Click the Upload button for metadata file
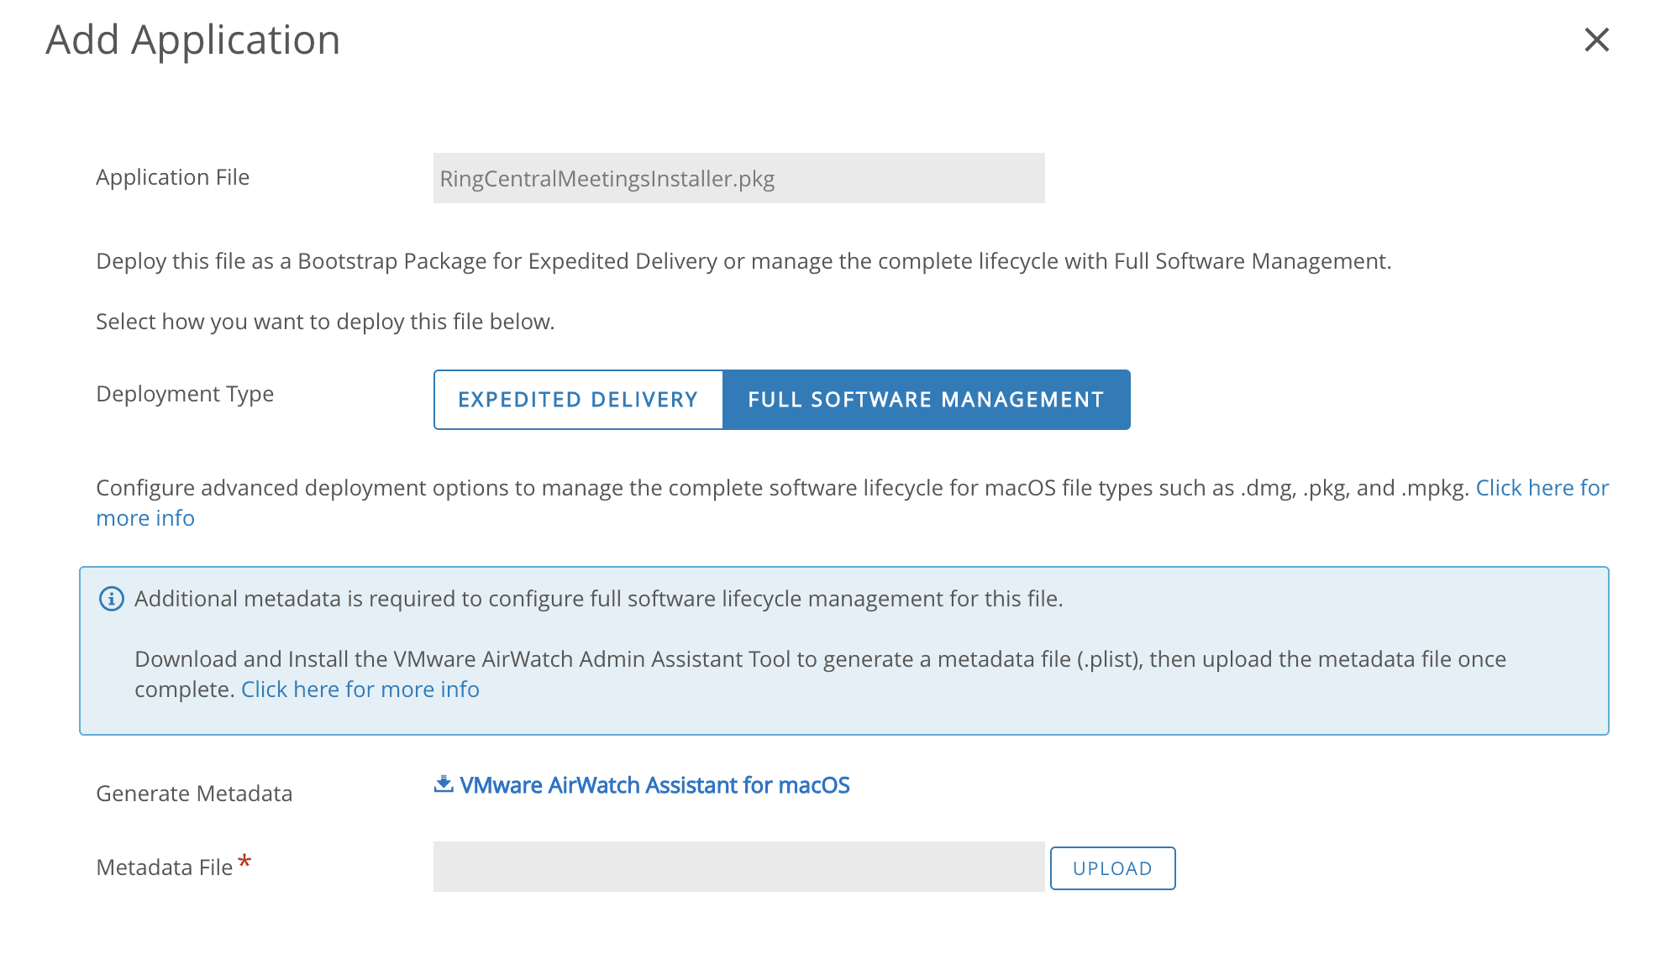The image size is (1655, 954). [x=1112, y=868]
